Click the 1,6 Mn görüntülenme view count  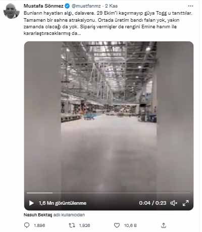[x=63, y=203]
